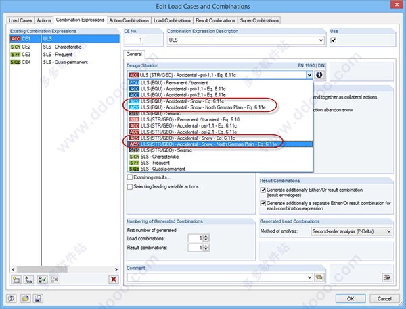The height and width of the screenshot is (309, 406).
Task: Open help with the question-mark button
Action: point(11,298)
